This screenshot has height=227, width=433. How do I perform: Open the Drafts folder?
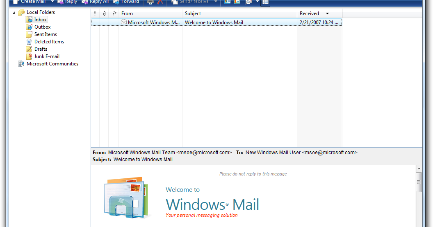(41, 49)
